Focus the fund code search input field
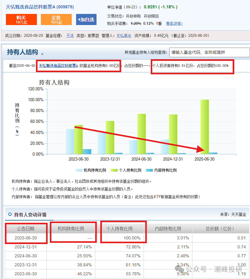Viewport: 250px width, 279px height. point(209,52)
